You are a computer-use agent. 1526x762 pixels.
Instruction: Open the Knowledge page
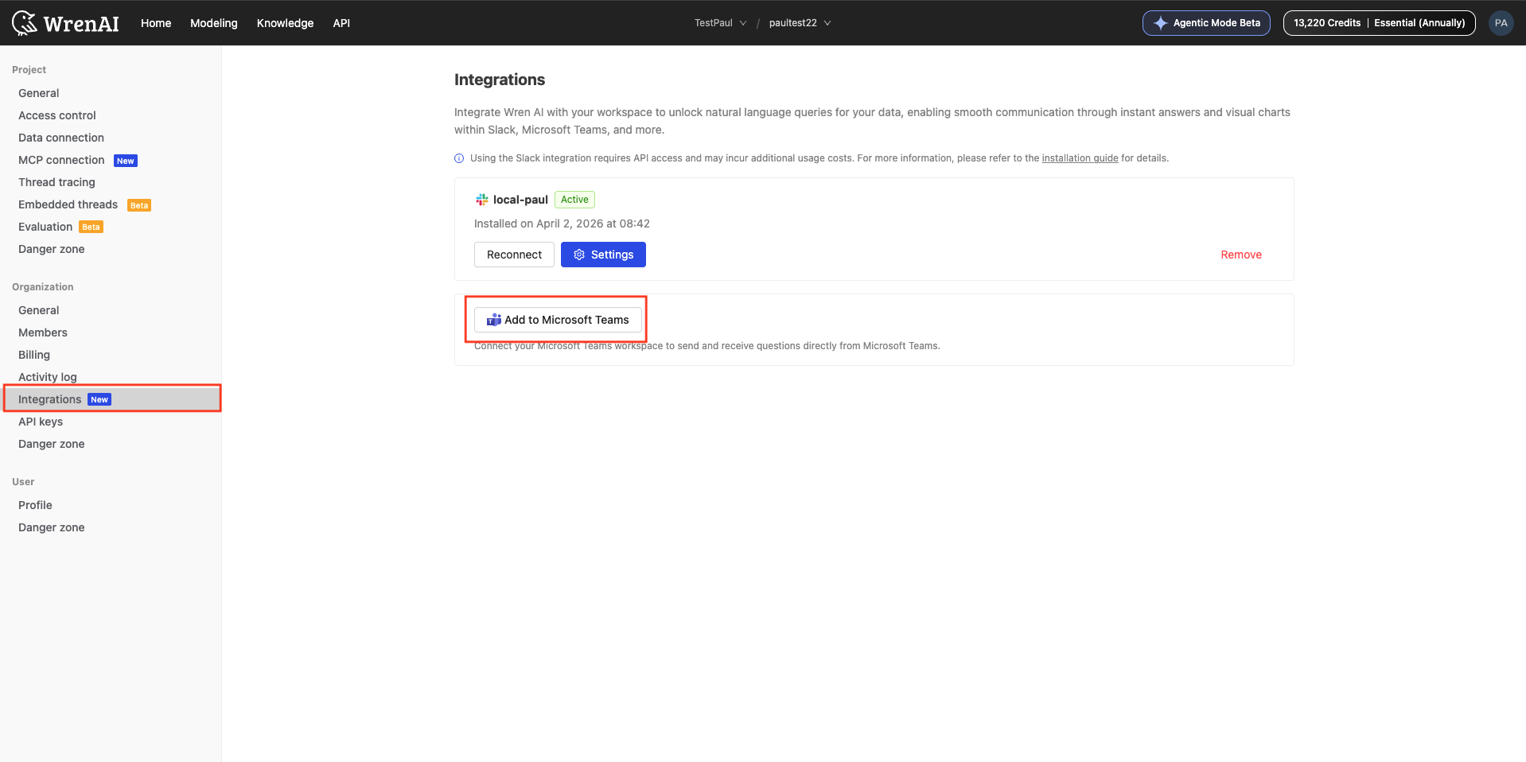pyautogui.click(x=285, y=23)
